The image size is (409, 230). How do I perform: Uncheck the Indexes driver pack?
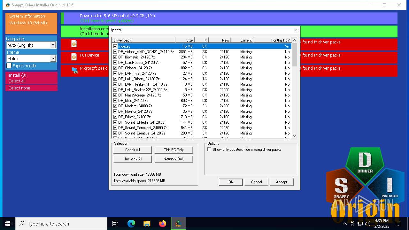(115, 46)
